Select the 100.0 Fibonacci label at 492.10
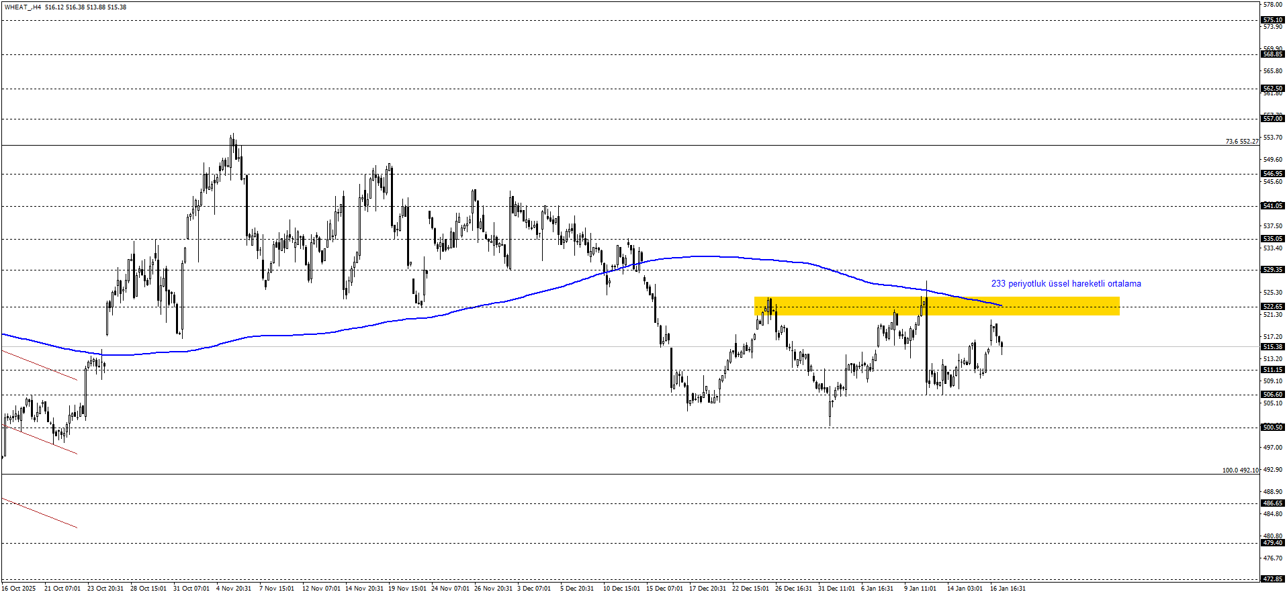The width and height of the screenshot is (1287, 596). point(1239,470)
